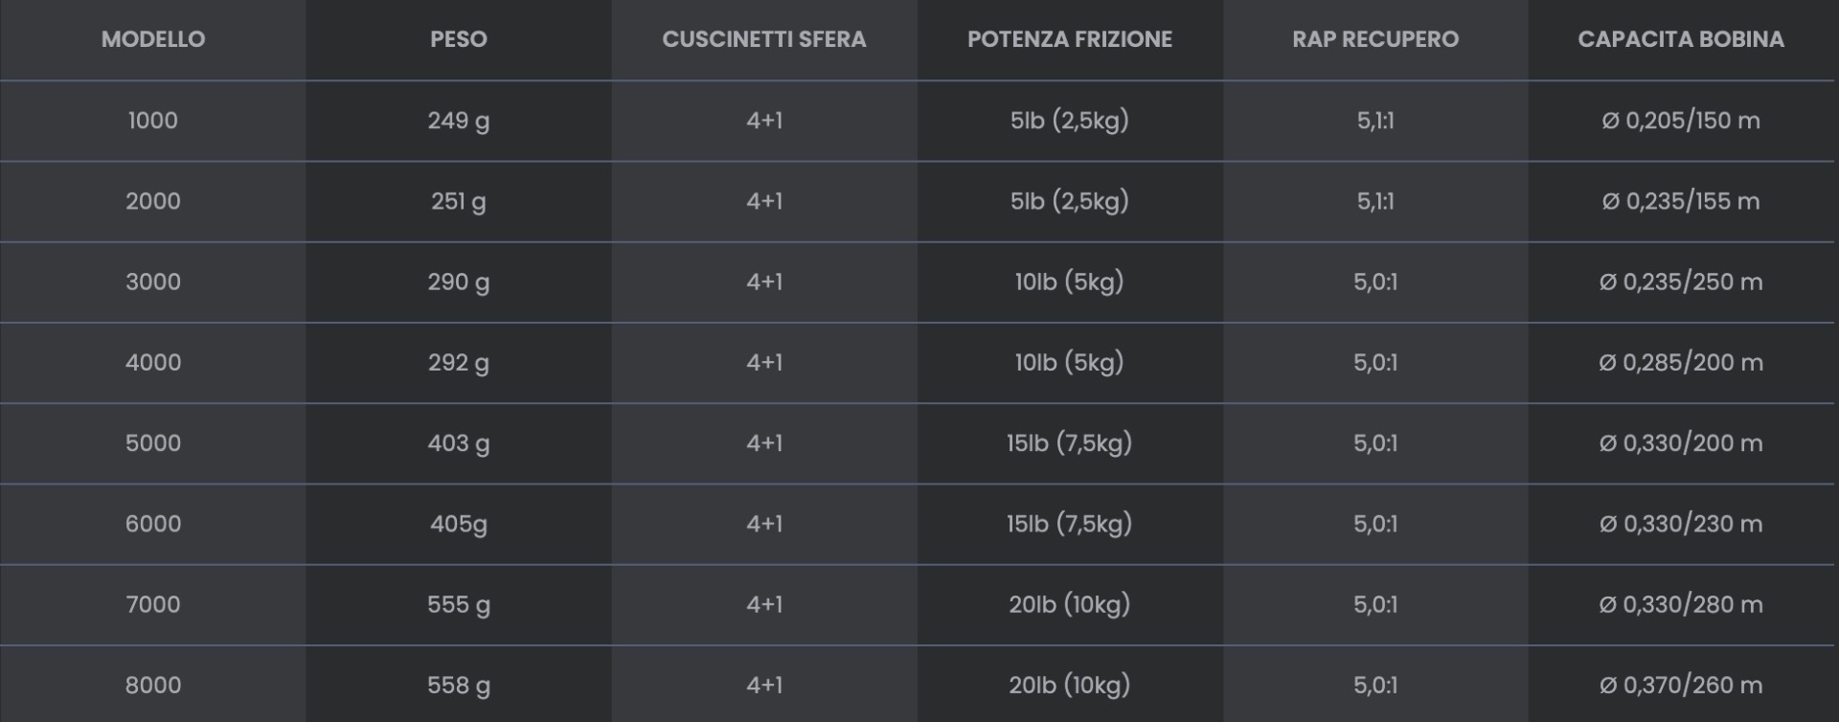The image size is (1839, 722).
Task: Click the 249 g weight value
Action: coord(459,121)
